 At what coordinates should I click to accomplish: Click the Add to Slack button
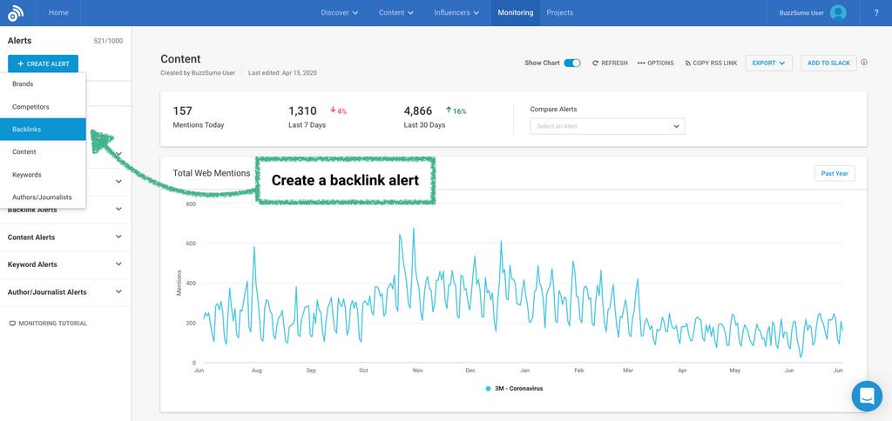click(x=828, y=63)
